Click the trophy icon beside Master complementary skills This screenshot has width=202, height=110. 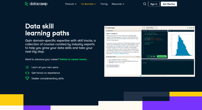point(27,78)
